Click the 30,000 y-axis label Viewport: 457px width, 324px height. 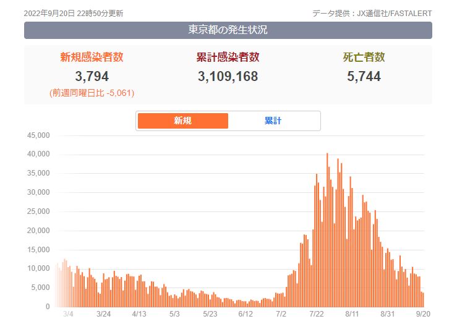pos(38,192)
